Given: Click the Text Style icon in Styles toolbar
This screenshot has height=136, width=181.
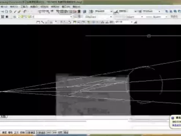Looking at the screenshot, I should 91,11.
